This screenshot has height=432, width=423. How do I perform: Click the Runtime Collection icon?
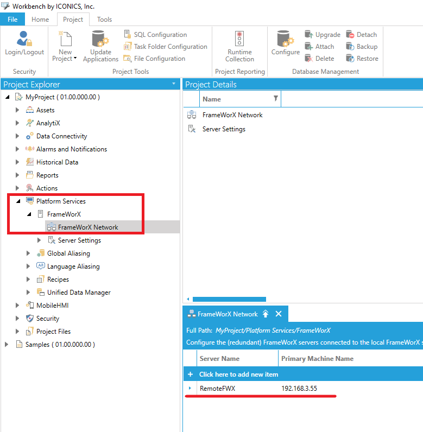239,39
